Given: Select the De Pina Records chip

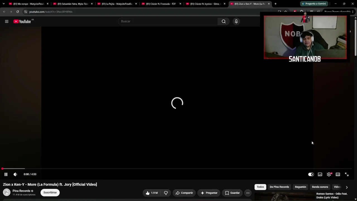Looking at the screenshot, I should [x=279, y=187].
